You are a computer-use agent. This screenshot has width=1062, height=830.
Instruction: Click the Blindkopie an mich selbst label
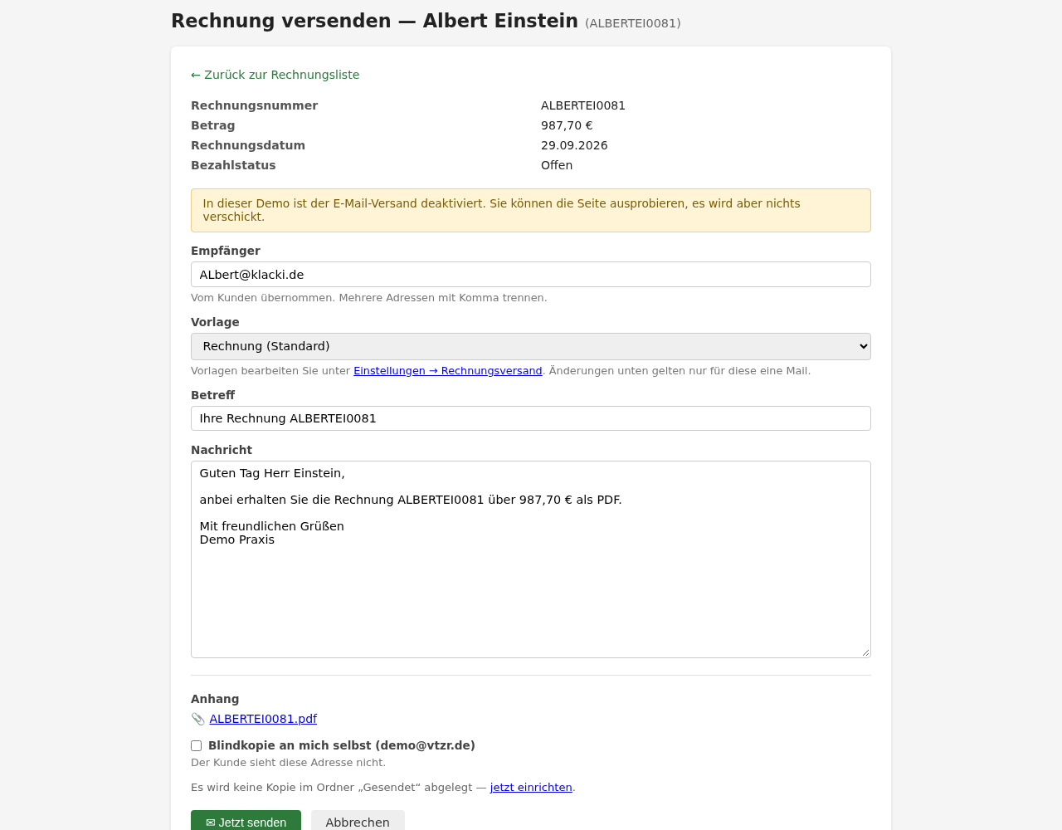click(342, 745)
